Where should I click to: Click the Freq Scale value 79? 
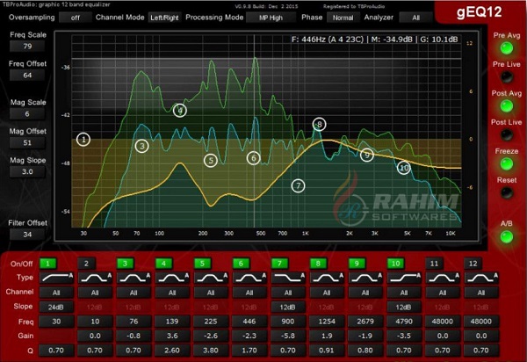(x=27, y=46)
